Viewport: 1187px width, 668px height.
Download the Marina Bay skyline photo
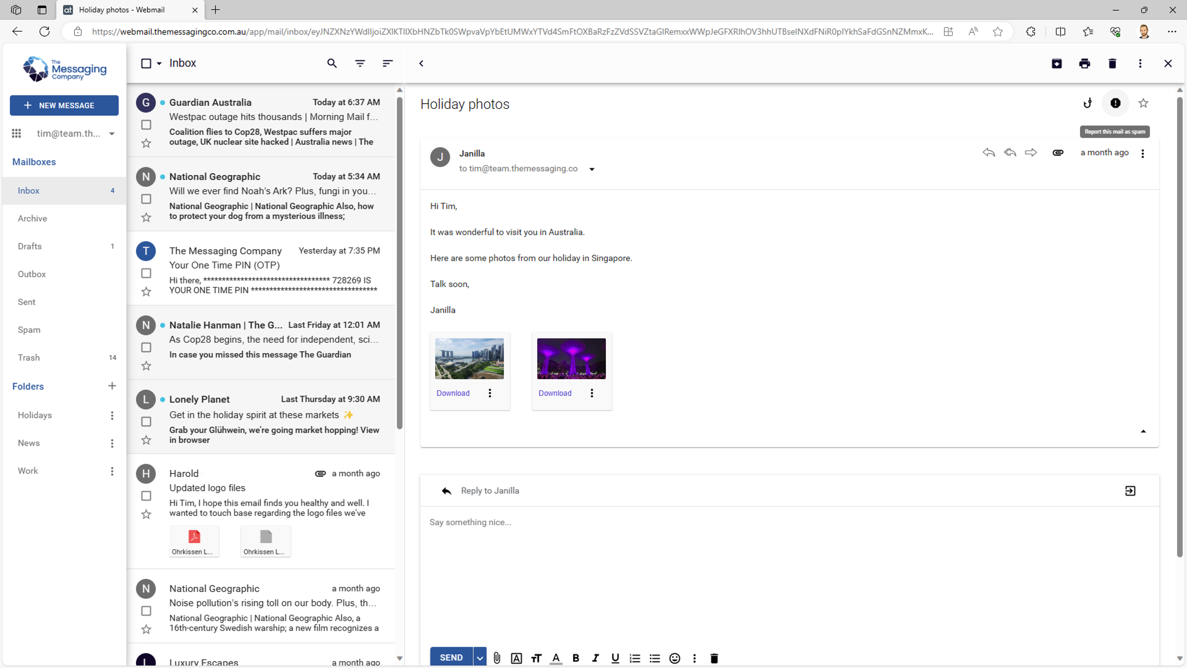453,393
